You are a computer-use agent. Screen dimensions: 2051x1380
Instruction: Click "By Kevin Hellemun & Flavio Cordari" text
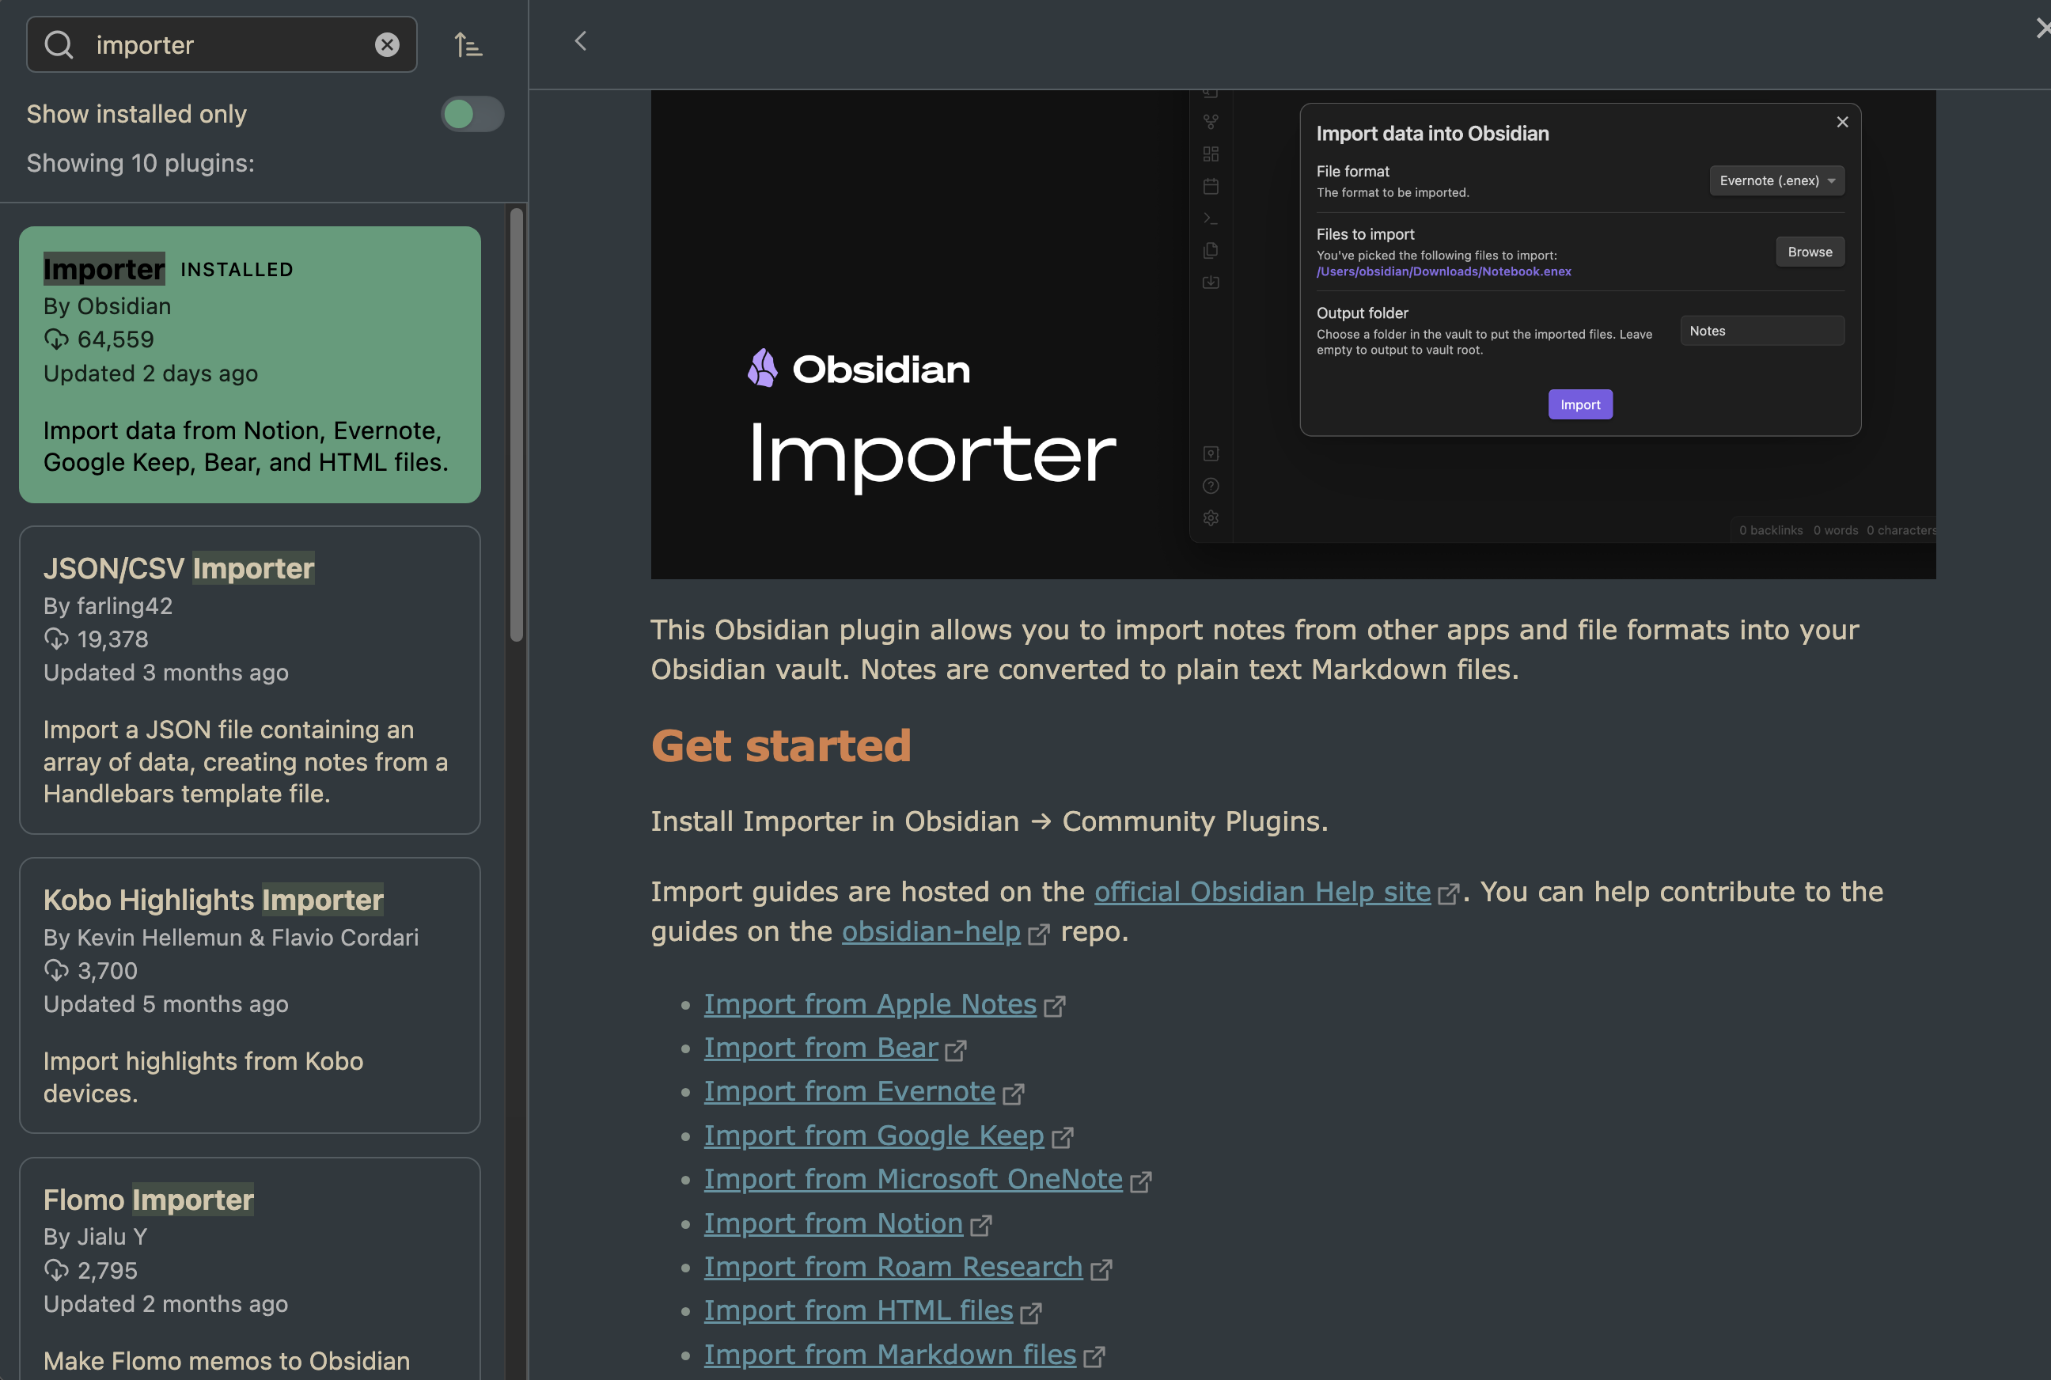231,938
